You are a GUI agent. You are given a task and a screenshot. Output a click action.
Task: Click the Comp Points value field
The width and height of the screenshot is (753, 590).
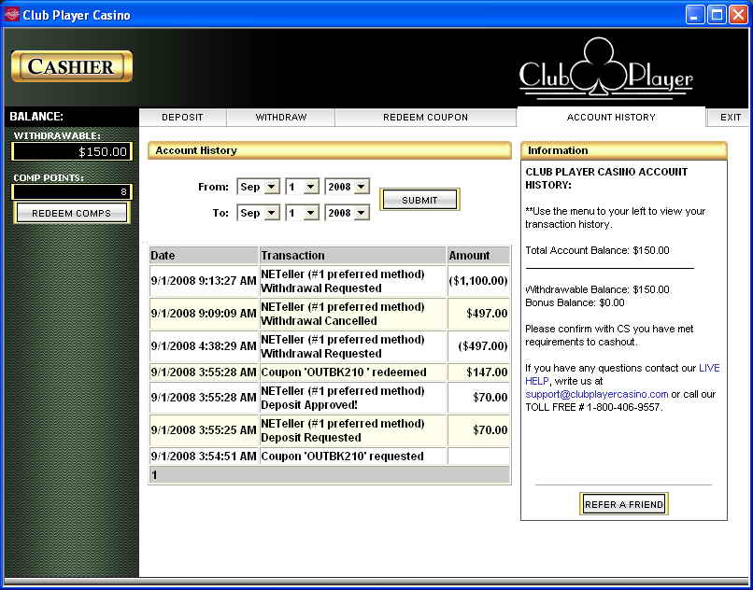72,192
